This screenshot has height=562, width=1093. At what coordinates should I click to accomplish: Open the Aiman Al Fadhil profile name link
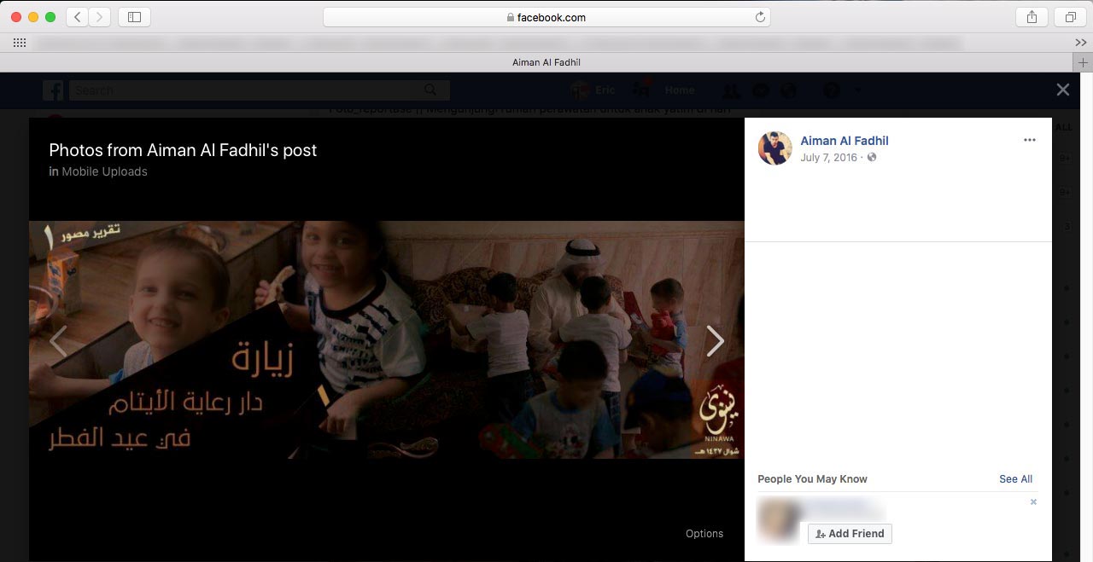click(x=844, y=141)
